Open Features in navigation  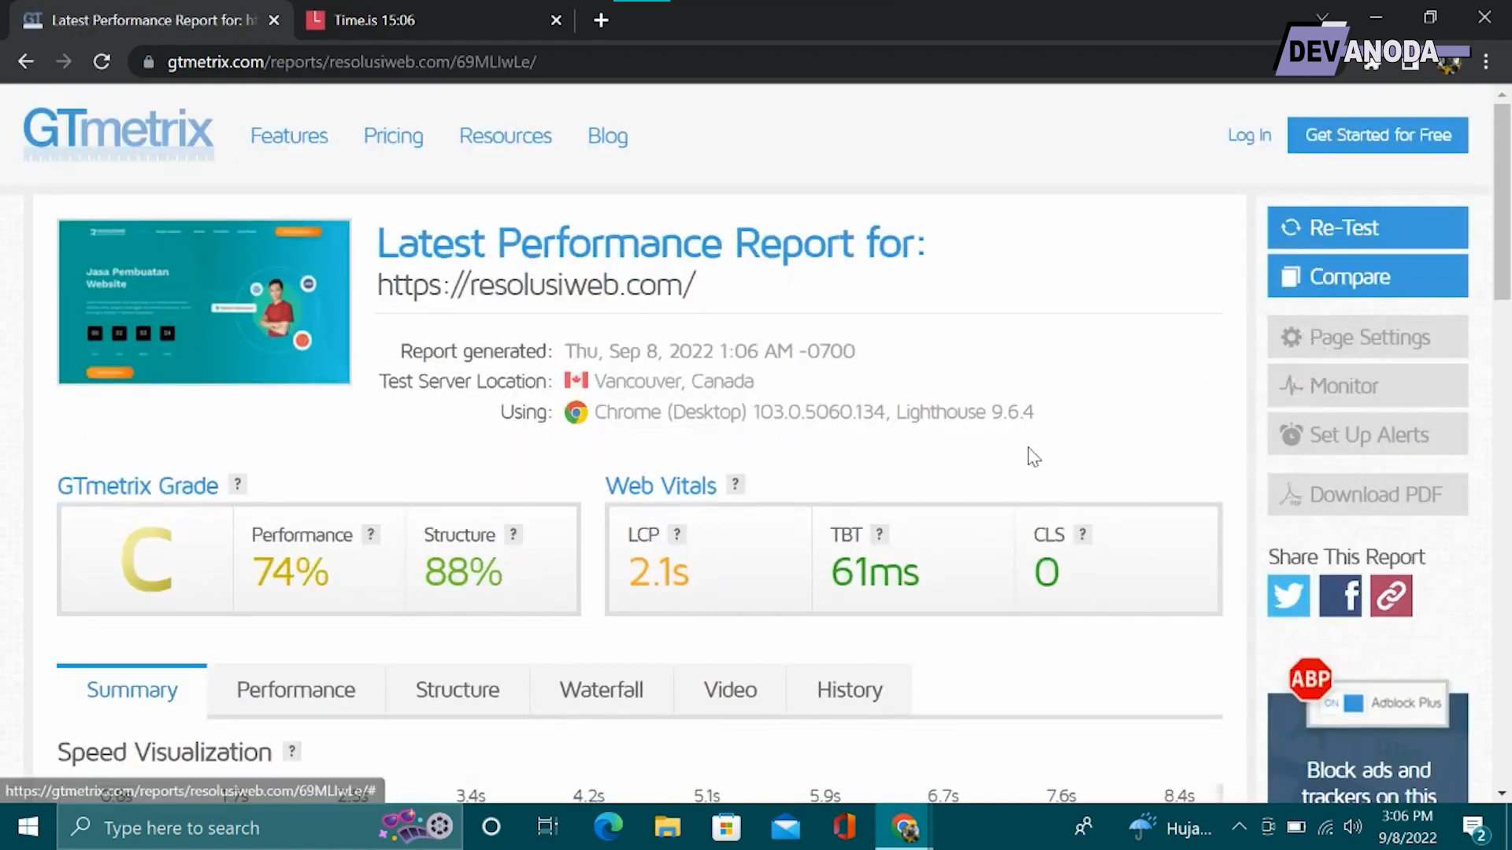289,136
